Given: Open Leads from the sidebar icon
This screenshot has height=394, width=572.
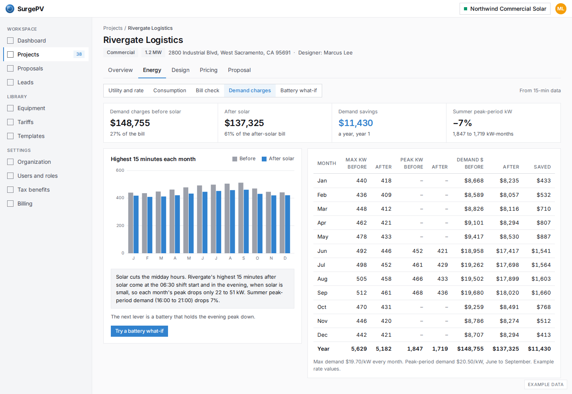Looking at the screenshot, I should pyautogui.click(x=10, y=82).
